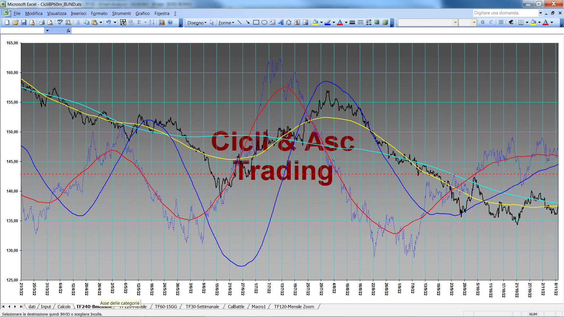The width and height of the screenshot is (564, 317).
Task: Switch to the CalBattle sheet tab
Action: [236, 307]
